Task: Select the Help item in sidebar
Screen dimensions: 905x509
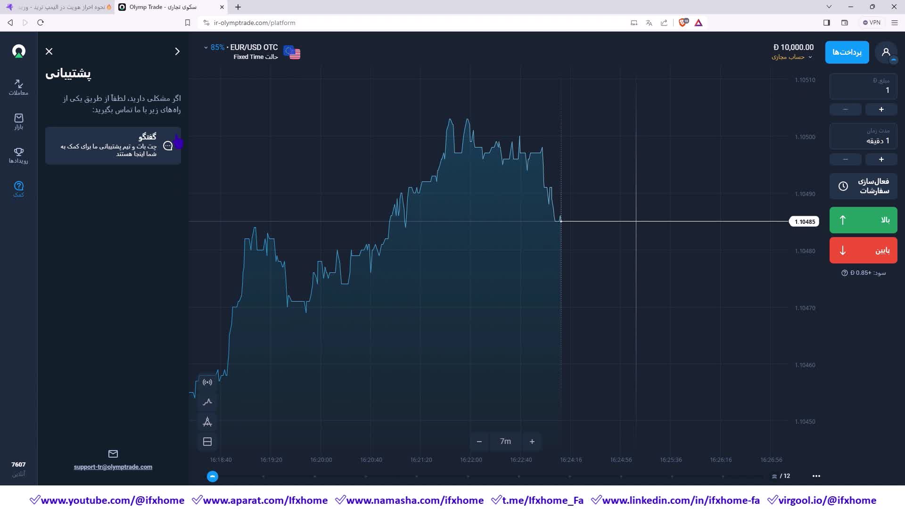Action: [18, 189]
